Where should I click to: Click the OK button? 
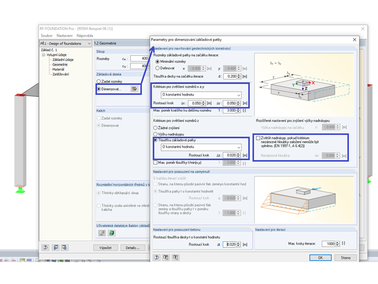pyautogui.click(x=320, y=258)
